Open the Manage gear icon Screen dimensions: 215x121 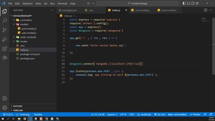click(x=4, y=108)
